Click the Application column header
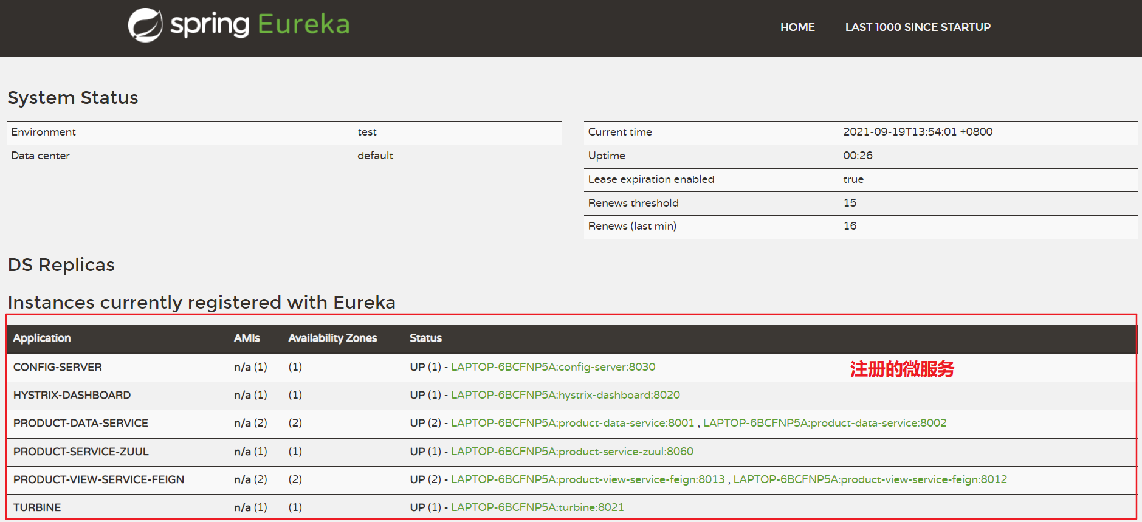This screenshot has height=522, width=1142. coord(42,338)
